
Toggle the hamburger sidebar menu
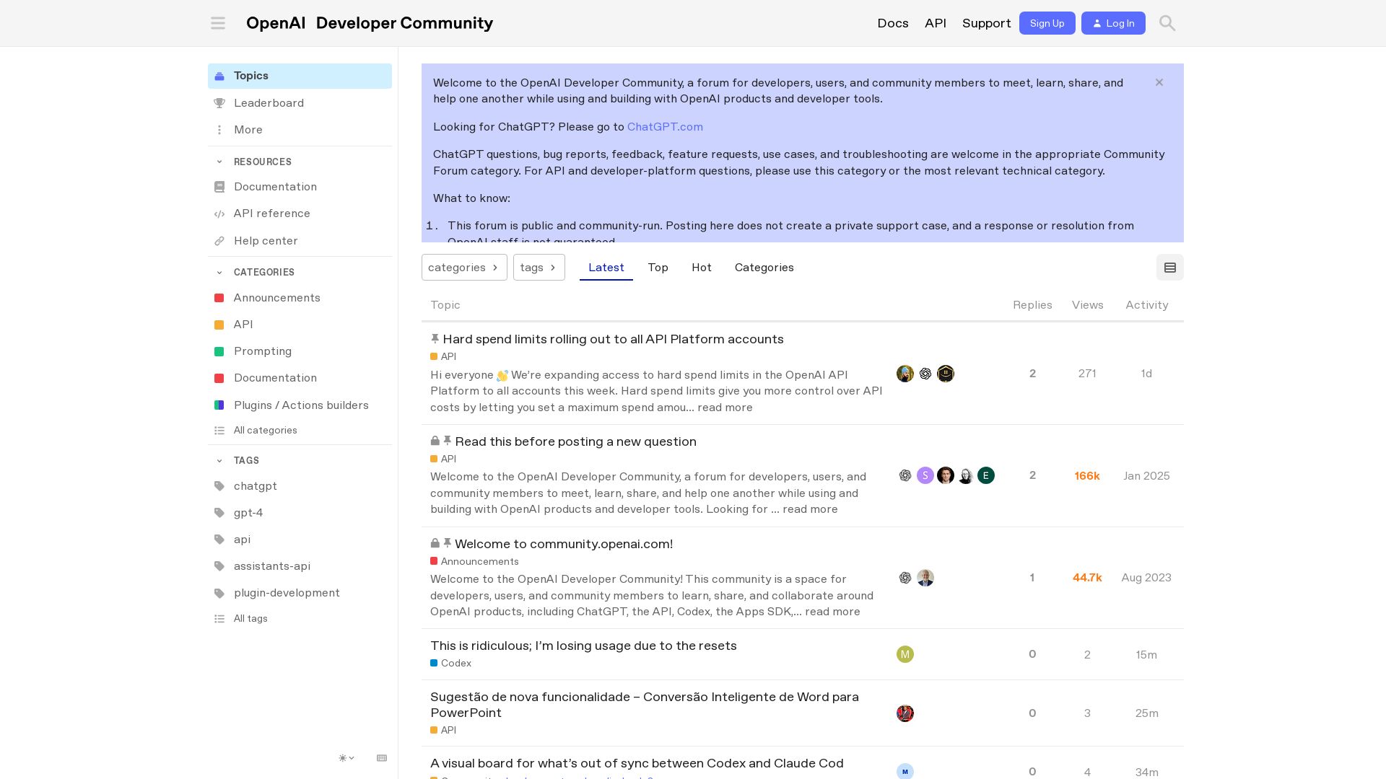click(x=218, y=23)
